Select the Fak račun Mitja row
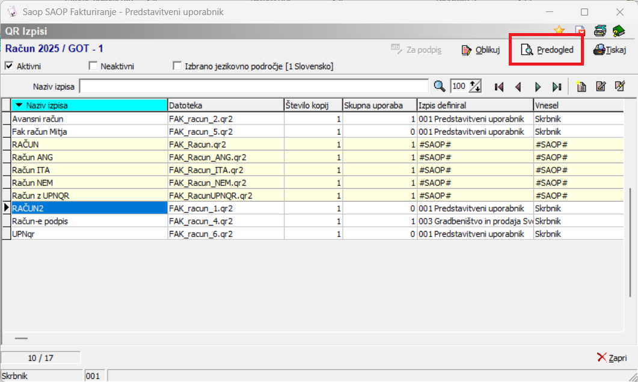Screen dimensions: 638x382 pyautogui.click(x=89, y=132)
